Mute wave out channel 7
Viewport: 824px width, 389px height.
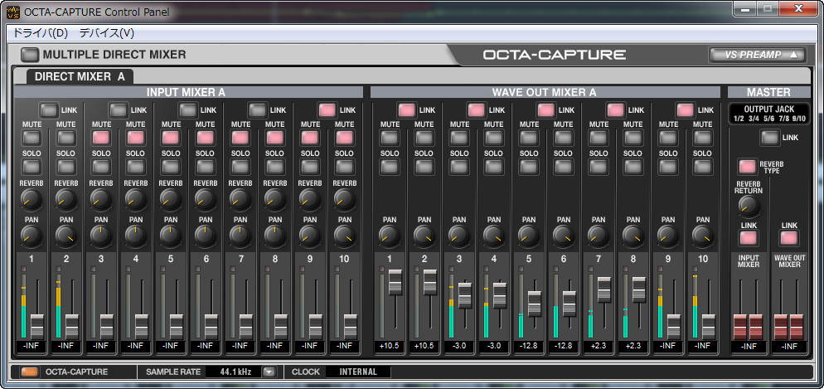tap(598, 138)
